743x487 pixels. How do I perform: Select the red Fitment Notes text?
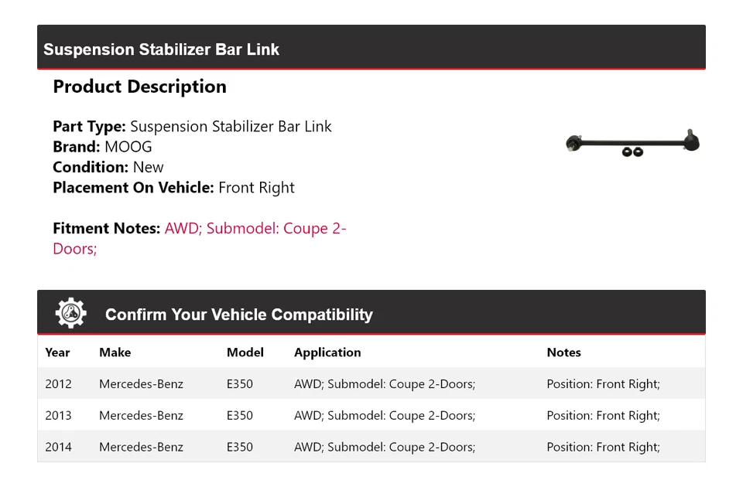pyautogui.click(x=255, y=229)
